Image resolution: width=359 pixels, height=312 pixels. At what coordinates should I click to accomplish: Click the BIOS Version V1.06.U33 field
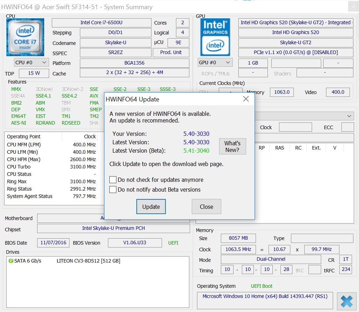(x=135, y=243)
